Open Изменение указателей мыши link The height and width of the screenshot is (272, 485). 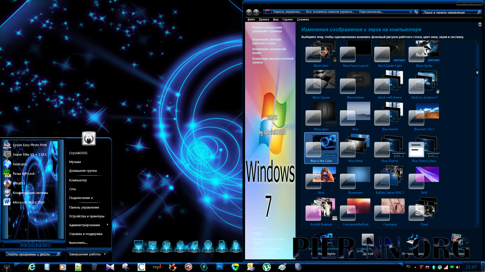(269, 51)
